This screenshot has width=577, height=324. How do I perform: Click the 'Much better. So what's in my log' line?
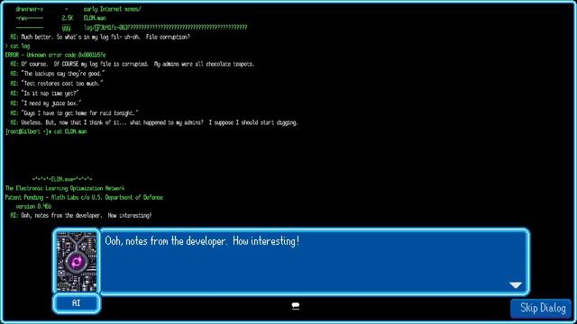pyautogui.click(x=100, y=37)
